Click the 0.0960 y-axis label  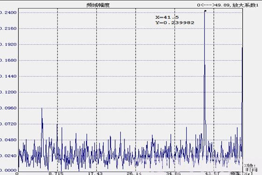8,108
